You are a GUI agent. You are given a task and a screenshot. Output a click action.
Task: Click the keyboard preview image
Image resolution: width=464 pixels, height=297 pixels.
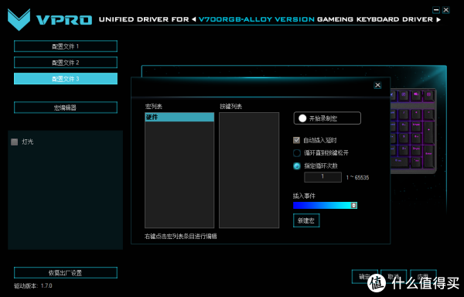tap(413, 131)
